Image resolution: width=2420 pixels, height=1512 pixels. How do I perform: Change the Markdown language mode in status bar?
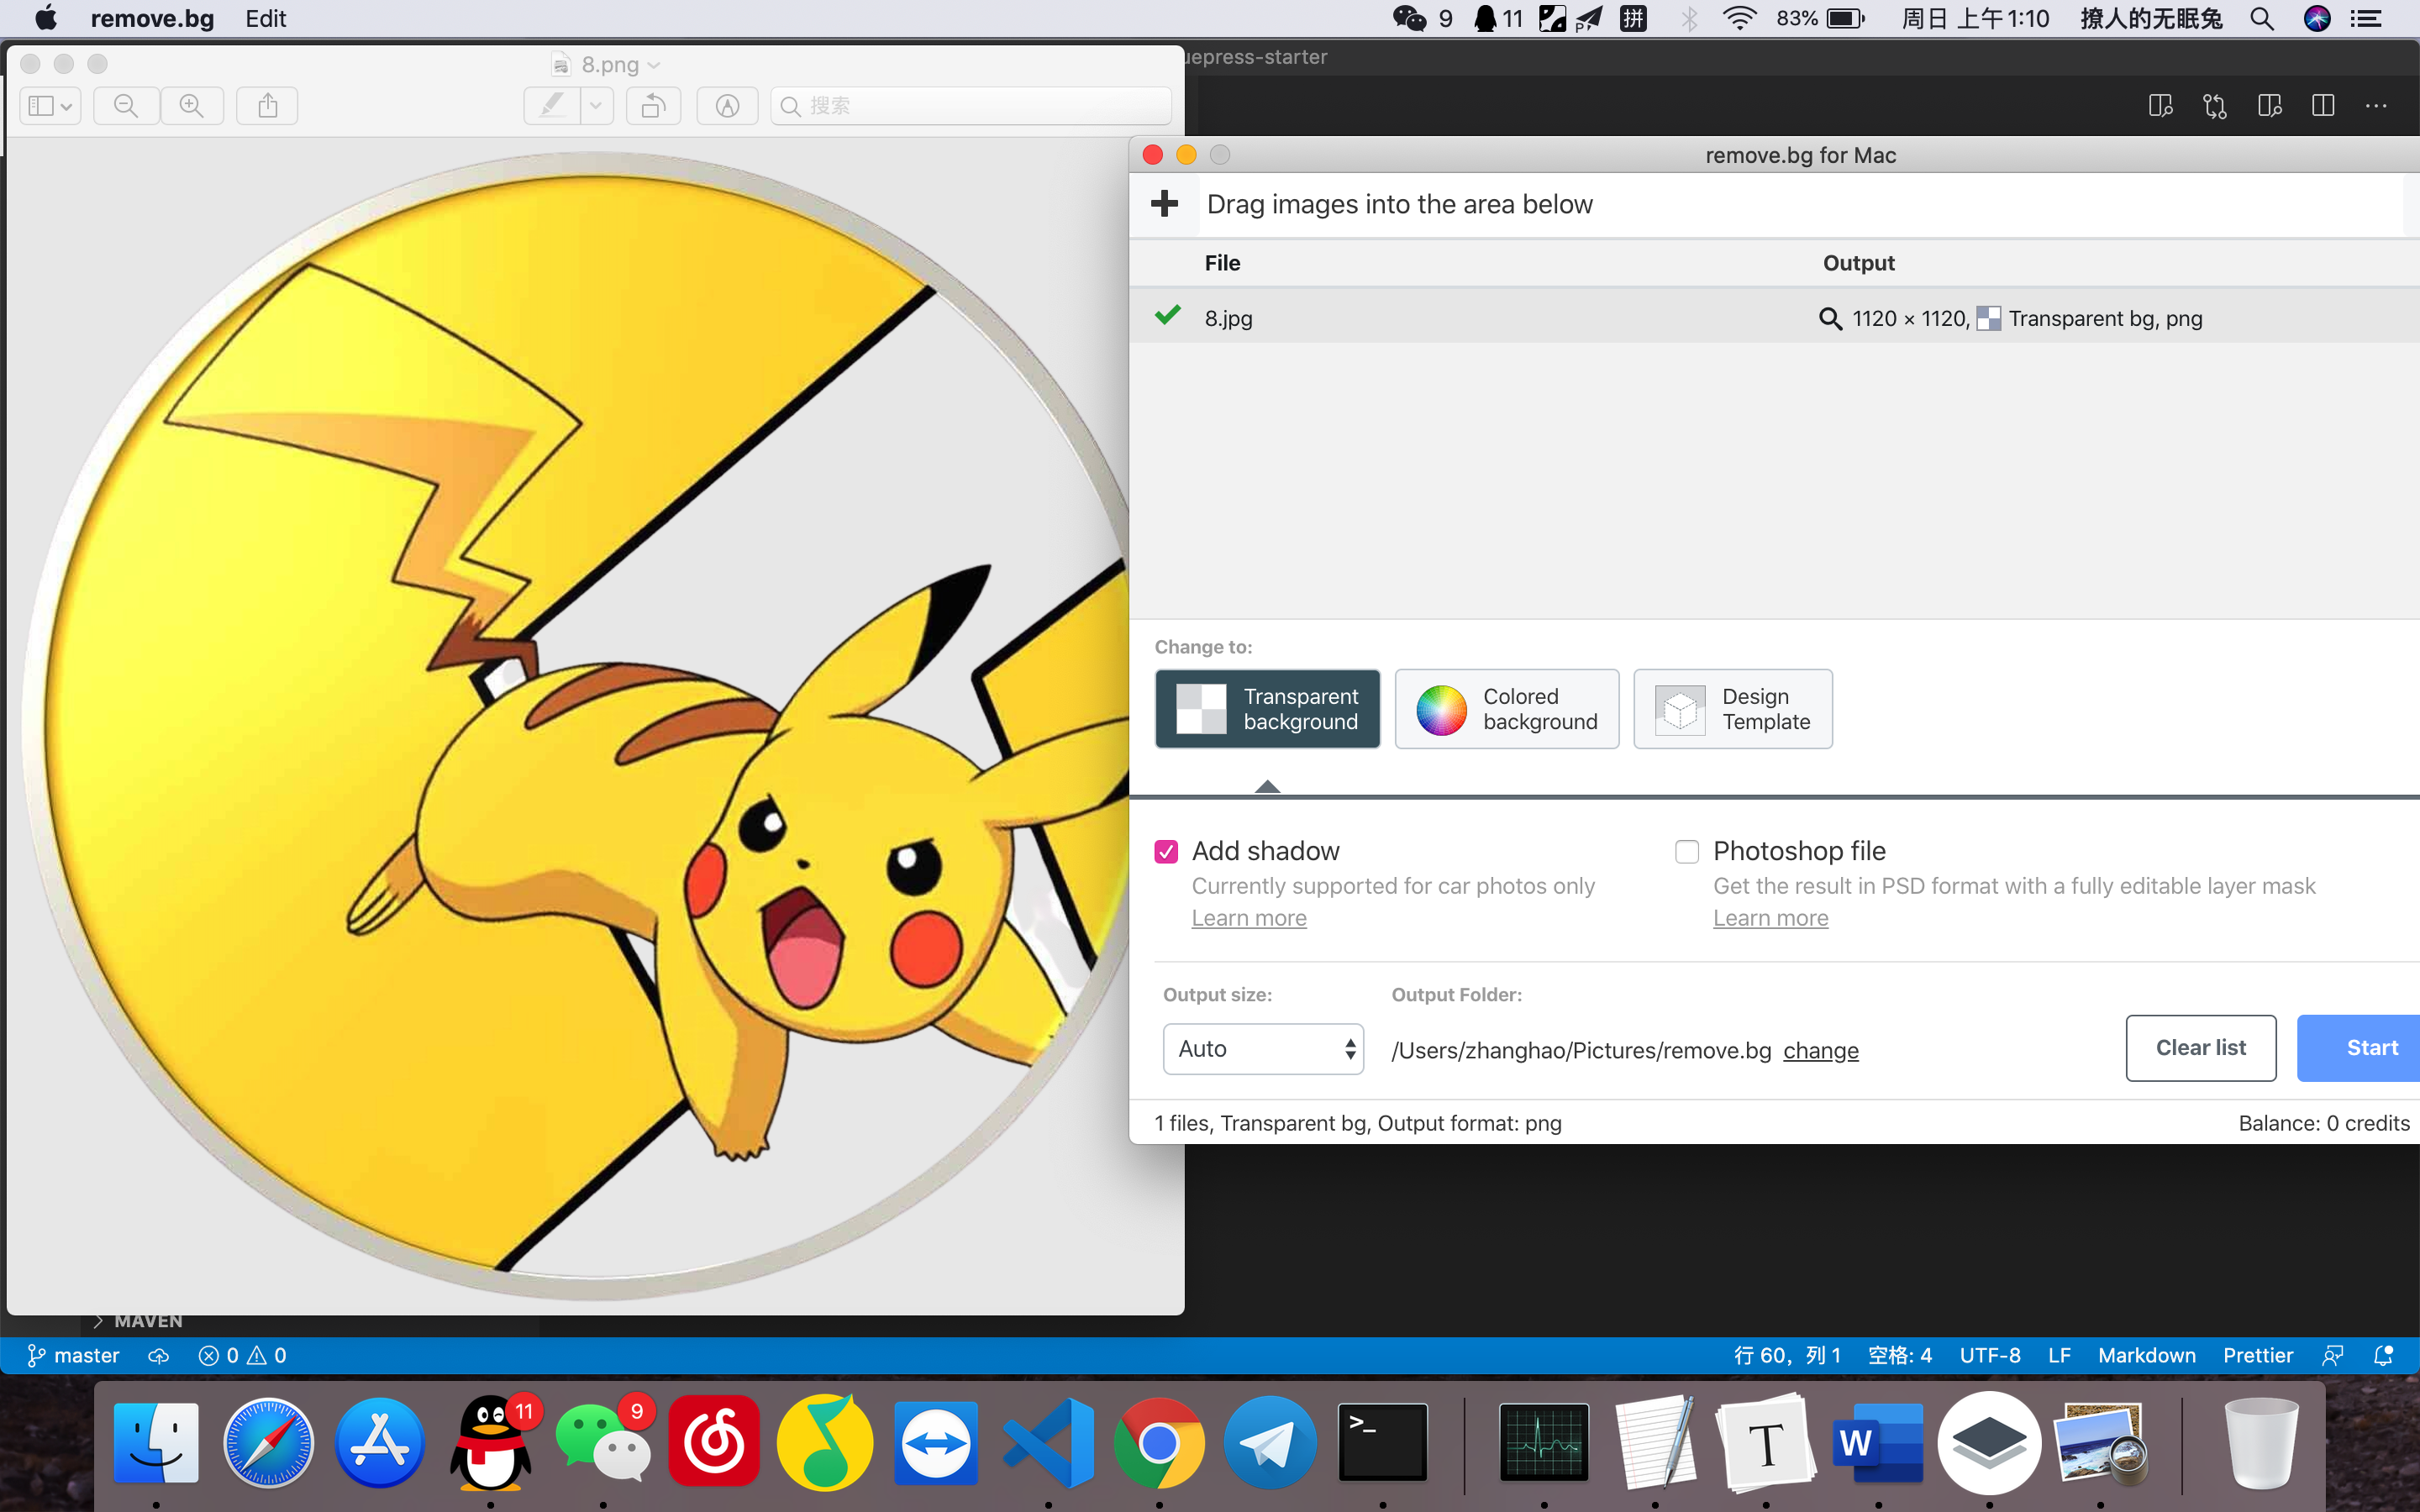(2147, 1355)
